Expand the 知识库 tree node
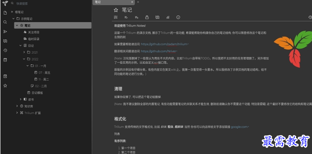The image size is (312, 154). click(17, 106)
